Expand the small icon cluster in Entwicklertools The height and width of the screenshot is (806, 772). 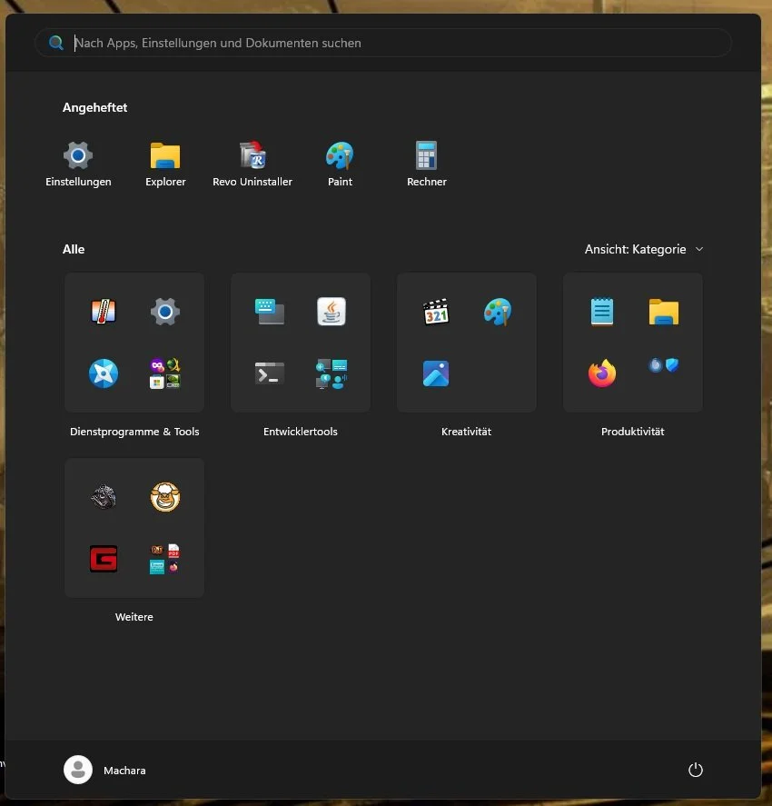pos(332,373)
